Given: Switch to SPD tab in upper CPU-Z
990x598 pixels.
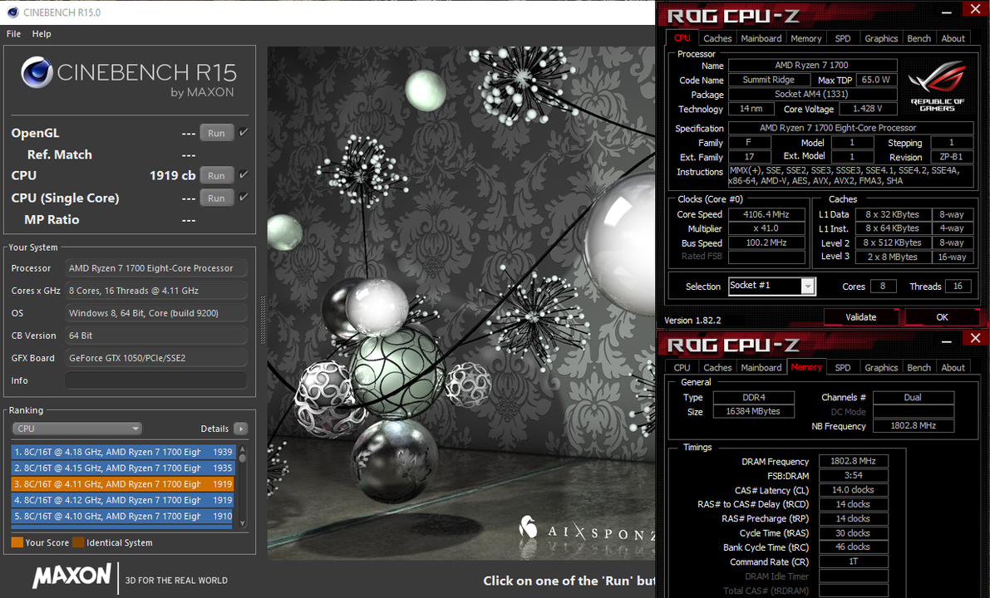Looking at the screenshot, I should [842, 38].
